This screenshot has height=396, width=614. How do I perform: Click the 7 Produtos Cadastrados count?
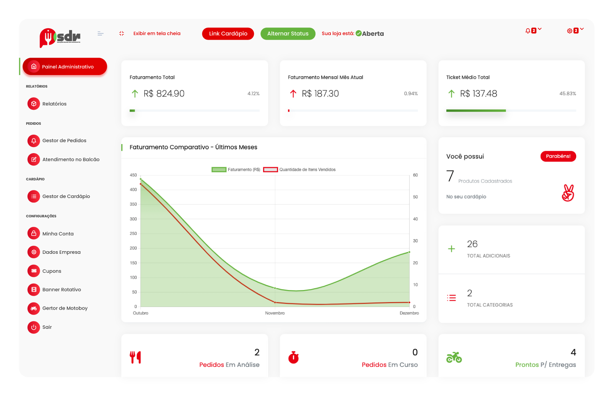(x=450, y=176)
